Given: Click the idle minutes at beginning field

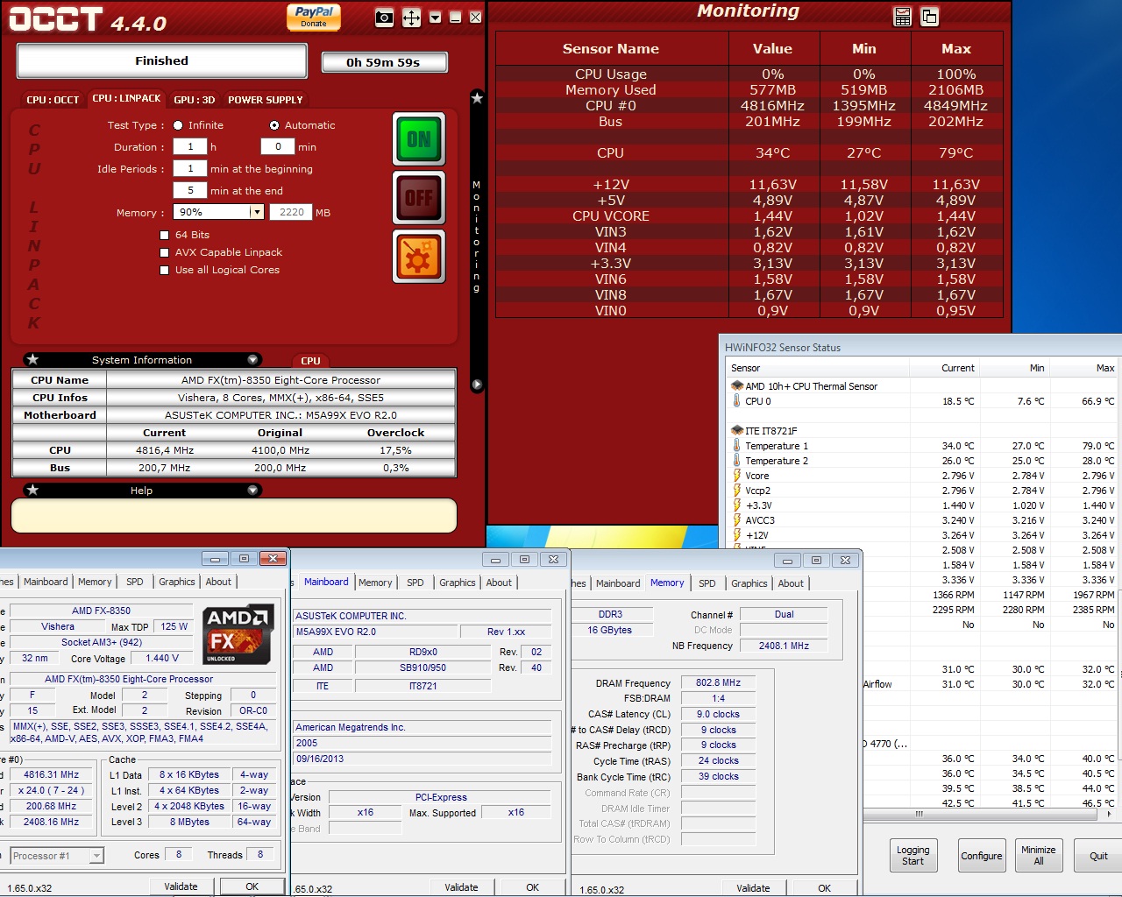Looking at the screenshot, I should (190, 168).
